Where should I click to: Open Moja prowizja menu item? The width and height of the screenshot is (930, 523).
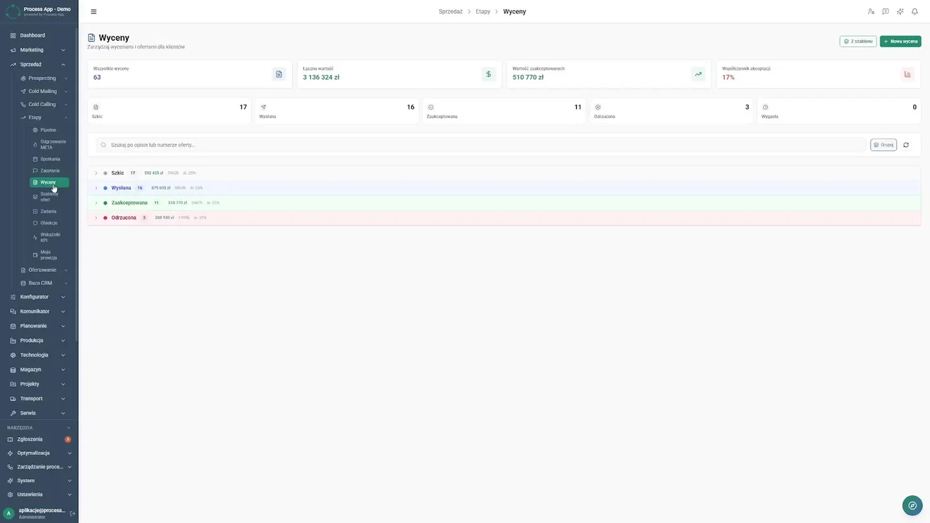[49, 255]
